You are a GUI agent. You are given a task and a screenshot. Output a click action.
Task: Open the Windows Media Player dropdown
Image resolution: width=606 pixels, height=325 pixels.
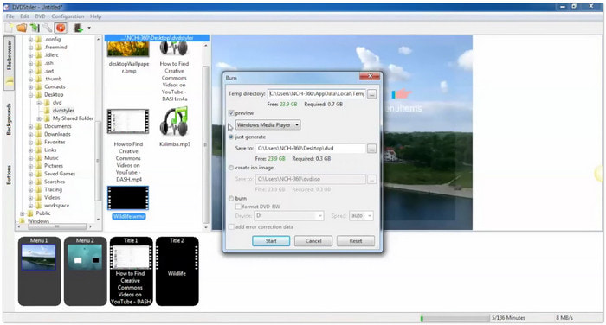coord(268,124)
